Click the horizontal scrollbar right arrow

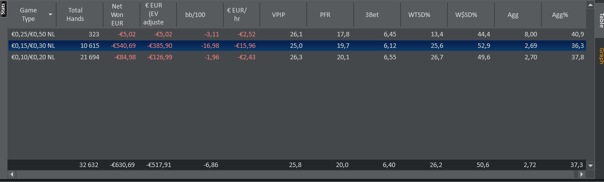[582, 175]
